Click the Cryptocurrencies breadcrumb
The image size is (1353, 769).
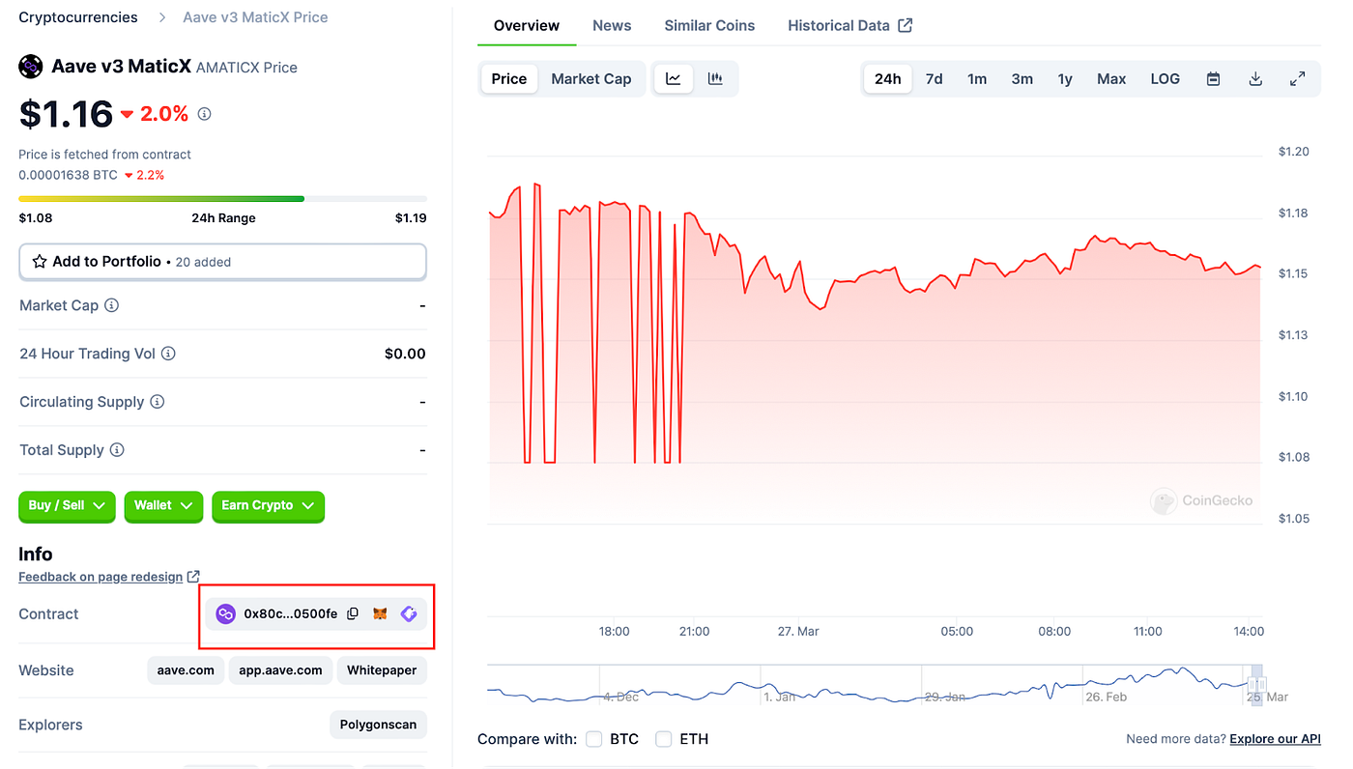click(x=77, y=16)
